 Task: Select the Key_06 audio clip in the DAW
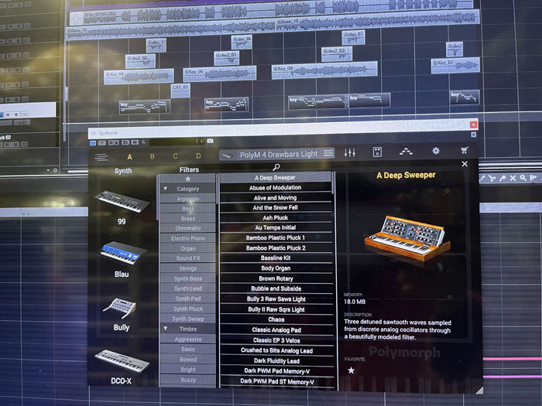219,74
